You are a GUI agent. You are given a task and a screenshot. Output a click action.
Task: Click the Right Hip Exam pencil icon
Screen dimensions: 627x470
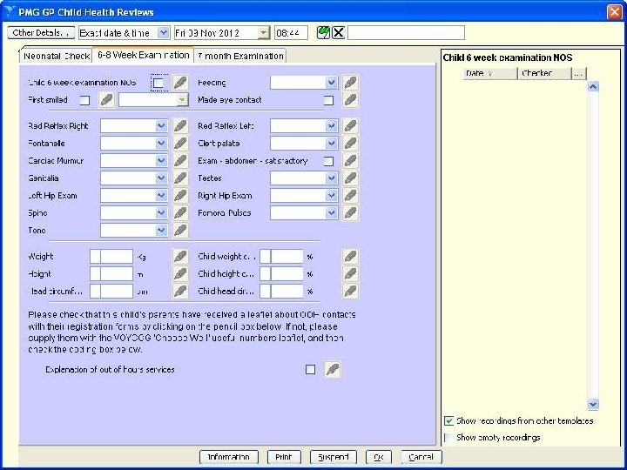tap(350, 196)
